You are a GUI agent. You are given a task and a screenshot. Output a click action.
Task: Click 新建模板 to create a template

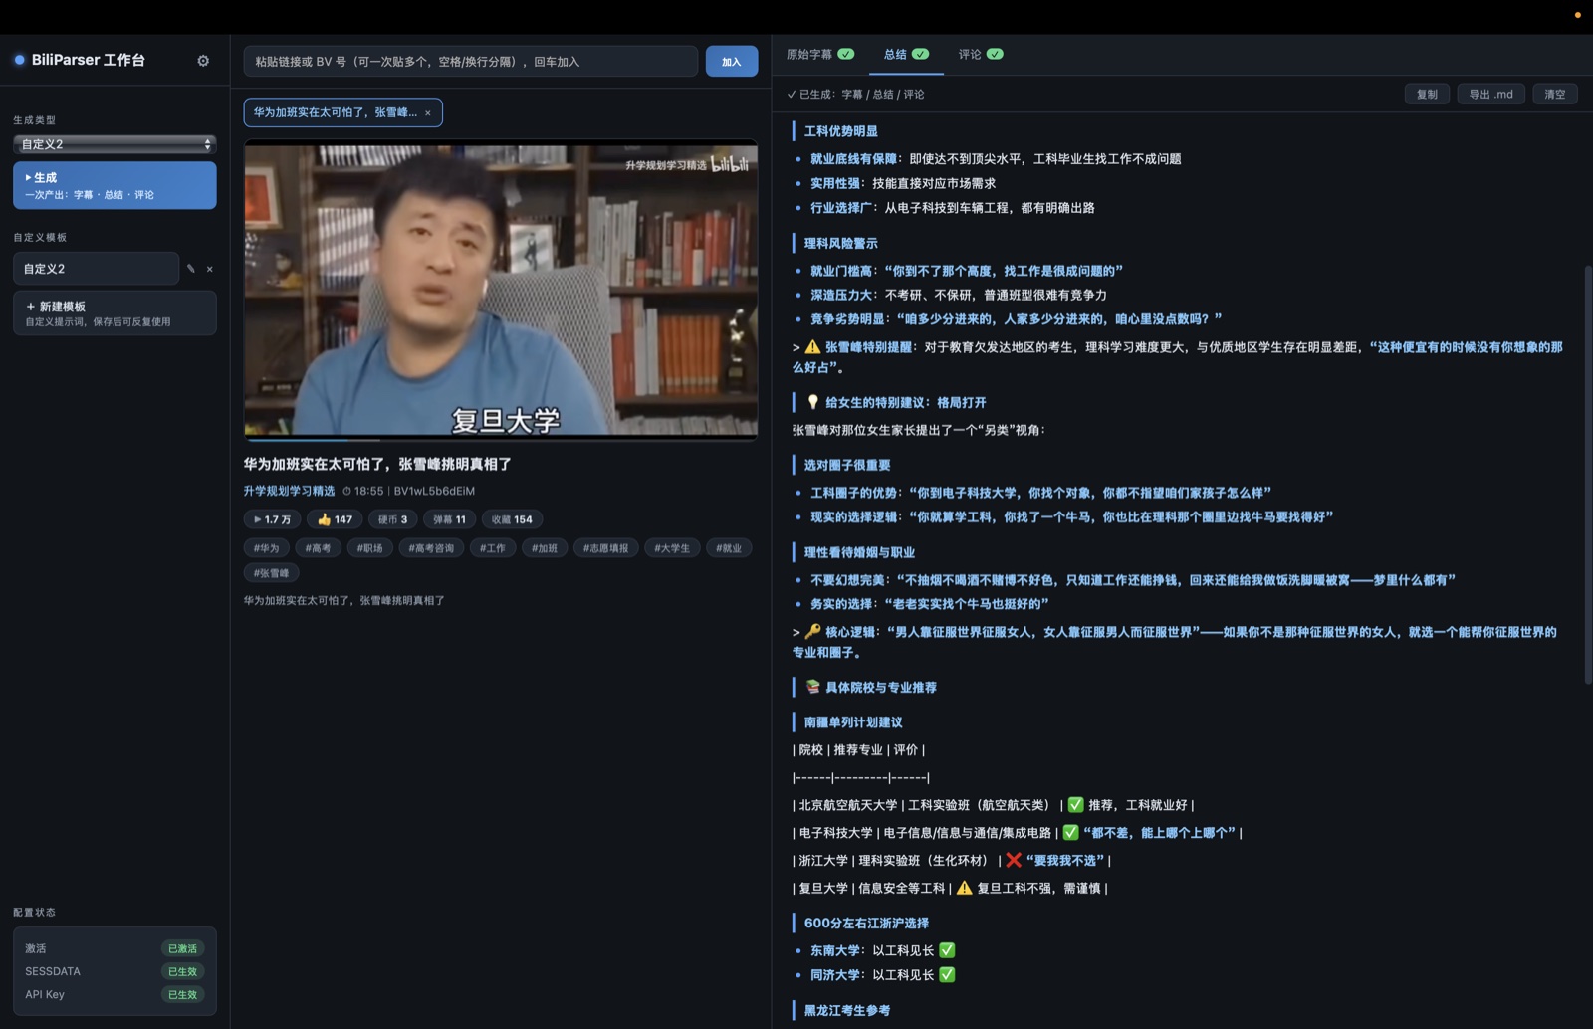click(114, 312)
